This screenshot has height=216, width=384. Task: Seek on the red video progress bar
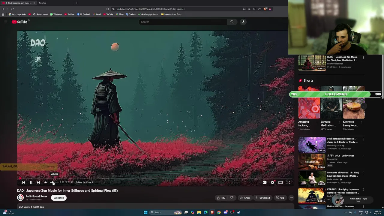(x=154, y=178)
